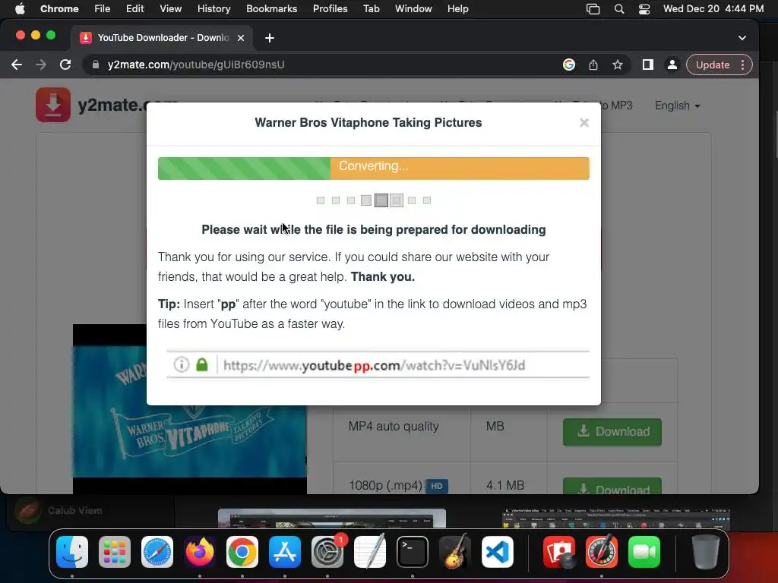
Task: Open Terminal from the Dock
Action: click(413, 552)
